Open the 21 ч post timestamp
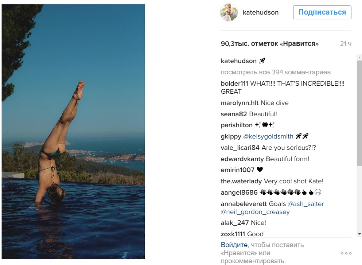 pyautogui.click(x=345, y=44)
